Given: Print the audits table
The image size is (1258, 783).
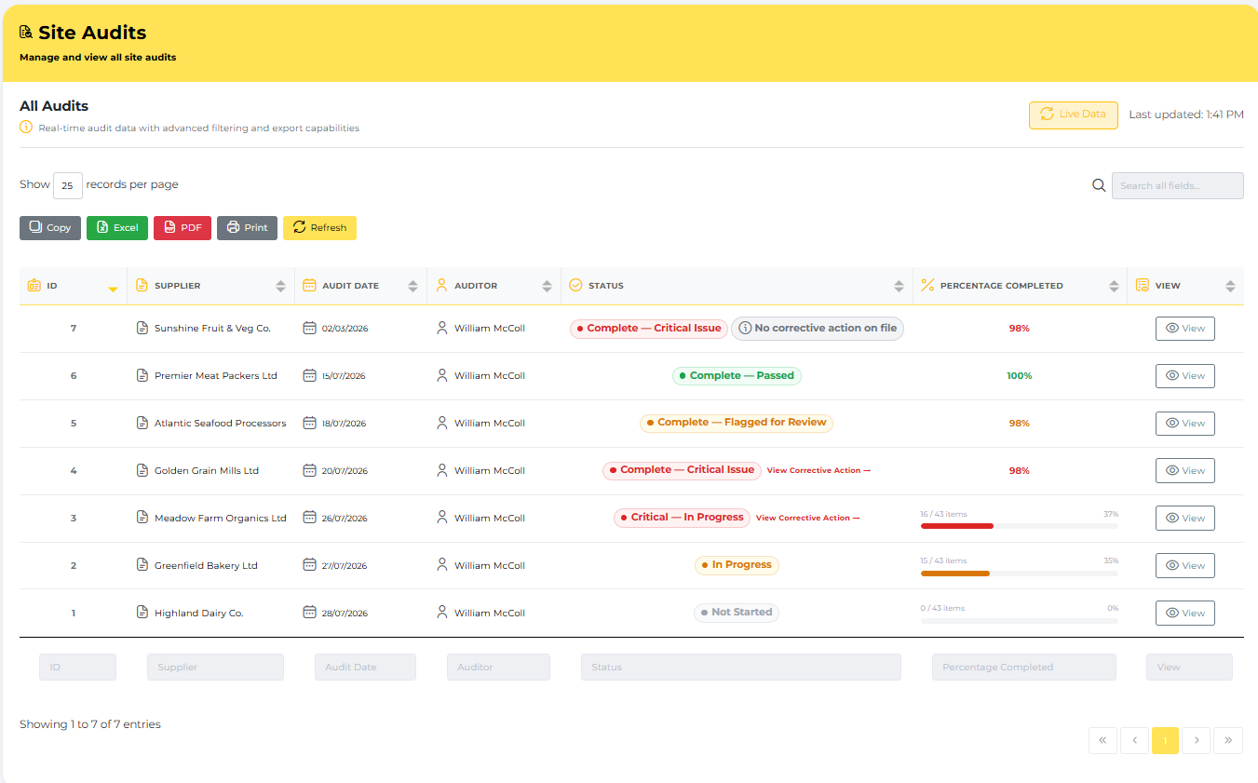Looking at the screenshot, I should 247,227.
